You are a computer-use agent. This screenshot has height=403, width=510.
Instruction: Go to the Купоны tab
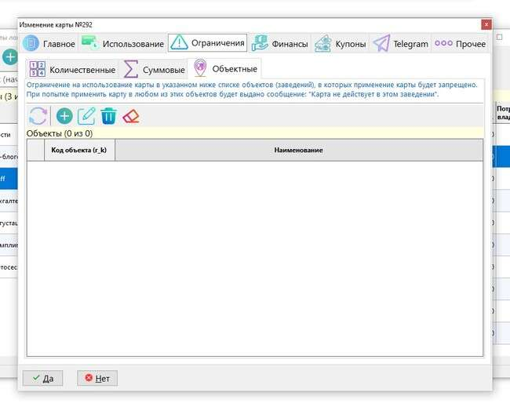pyautogui.click(x=341, y=44)
